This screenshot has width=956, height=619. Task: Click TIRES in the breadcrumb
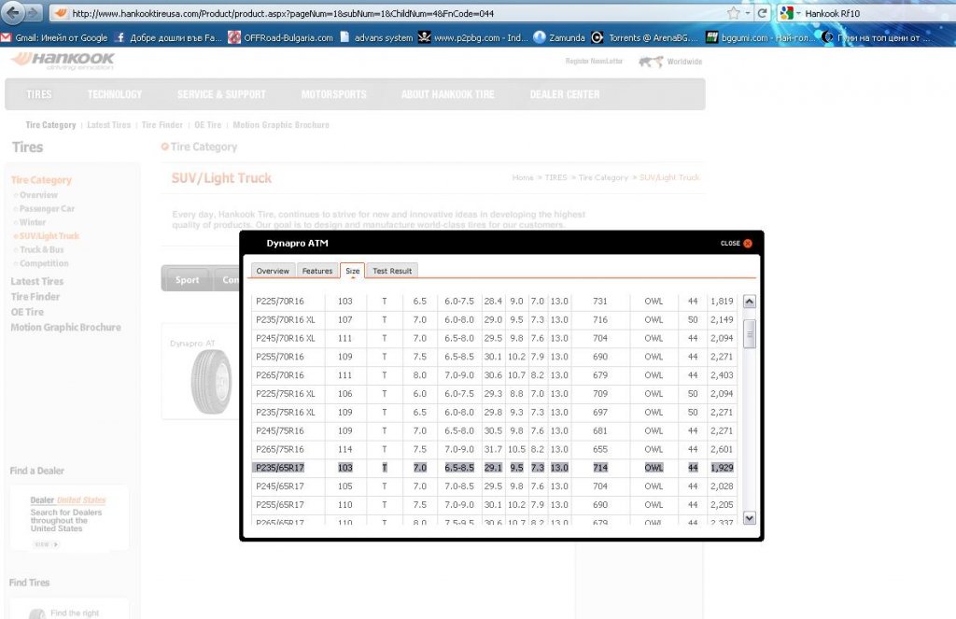coord(555,177)
